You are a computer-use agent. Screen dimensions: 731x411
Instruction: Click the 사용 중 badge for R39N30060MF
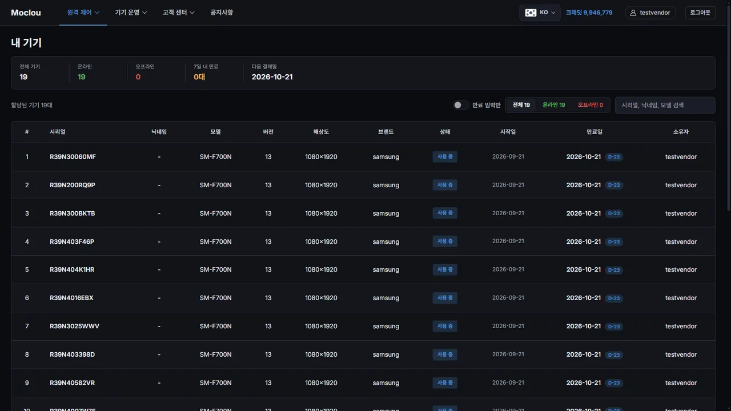(445, 156)
